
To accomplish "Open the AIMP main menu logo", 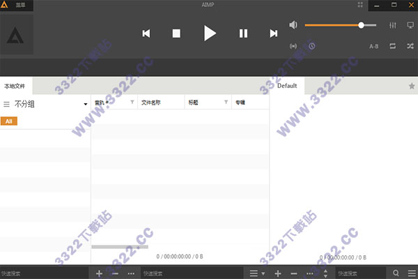I will [x=5, y=5].
